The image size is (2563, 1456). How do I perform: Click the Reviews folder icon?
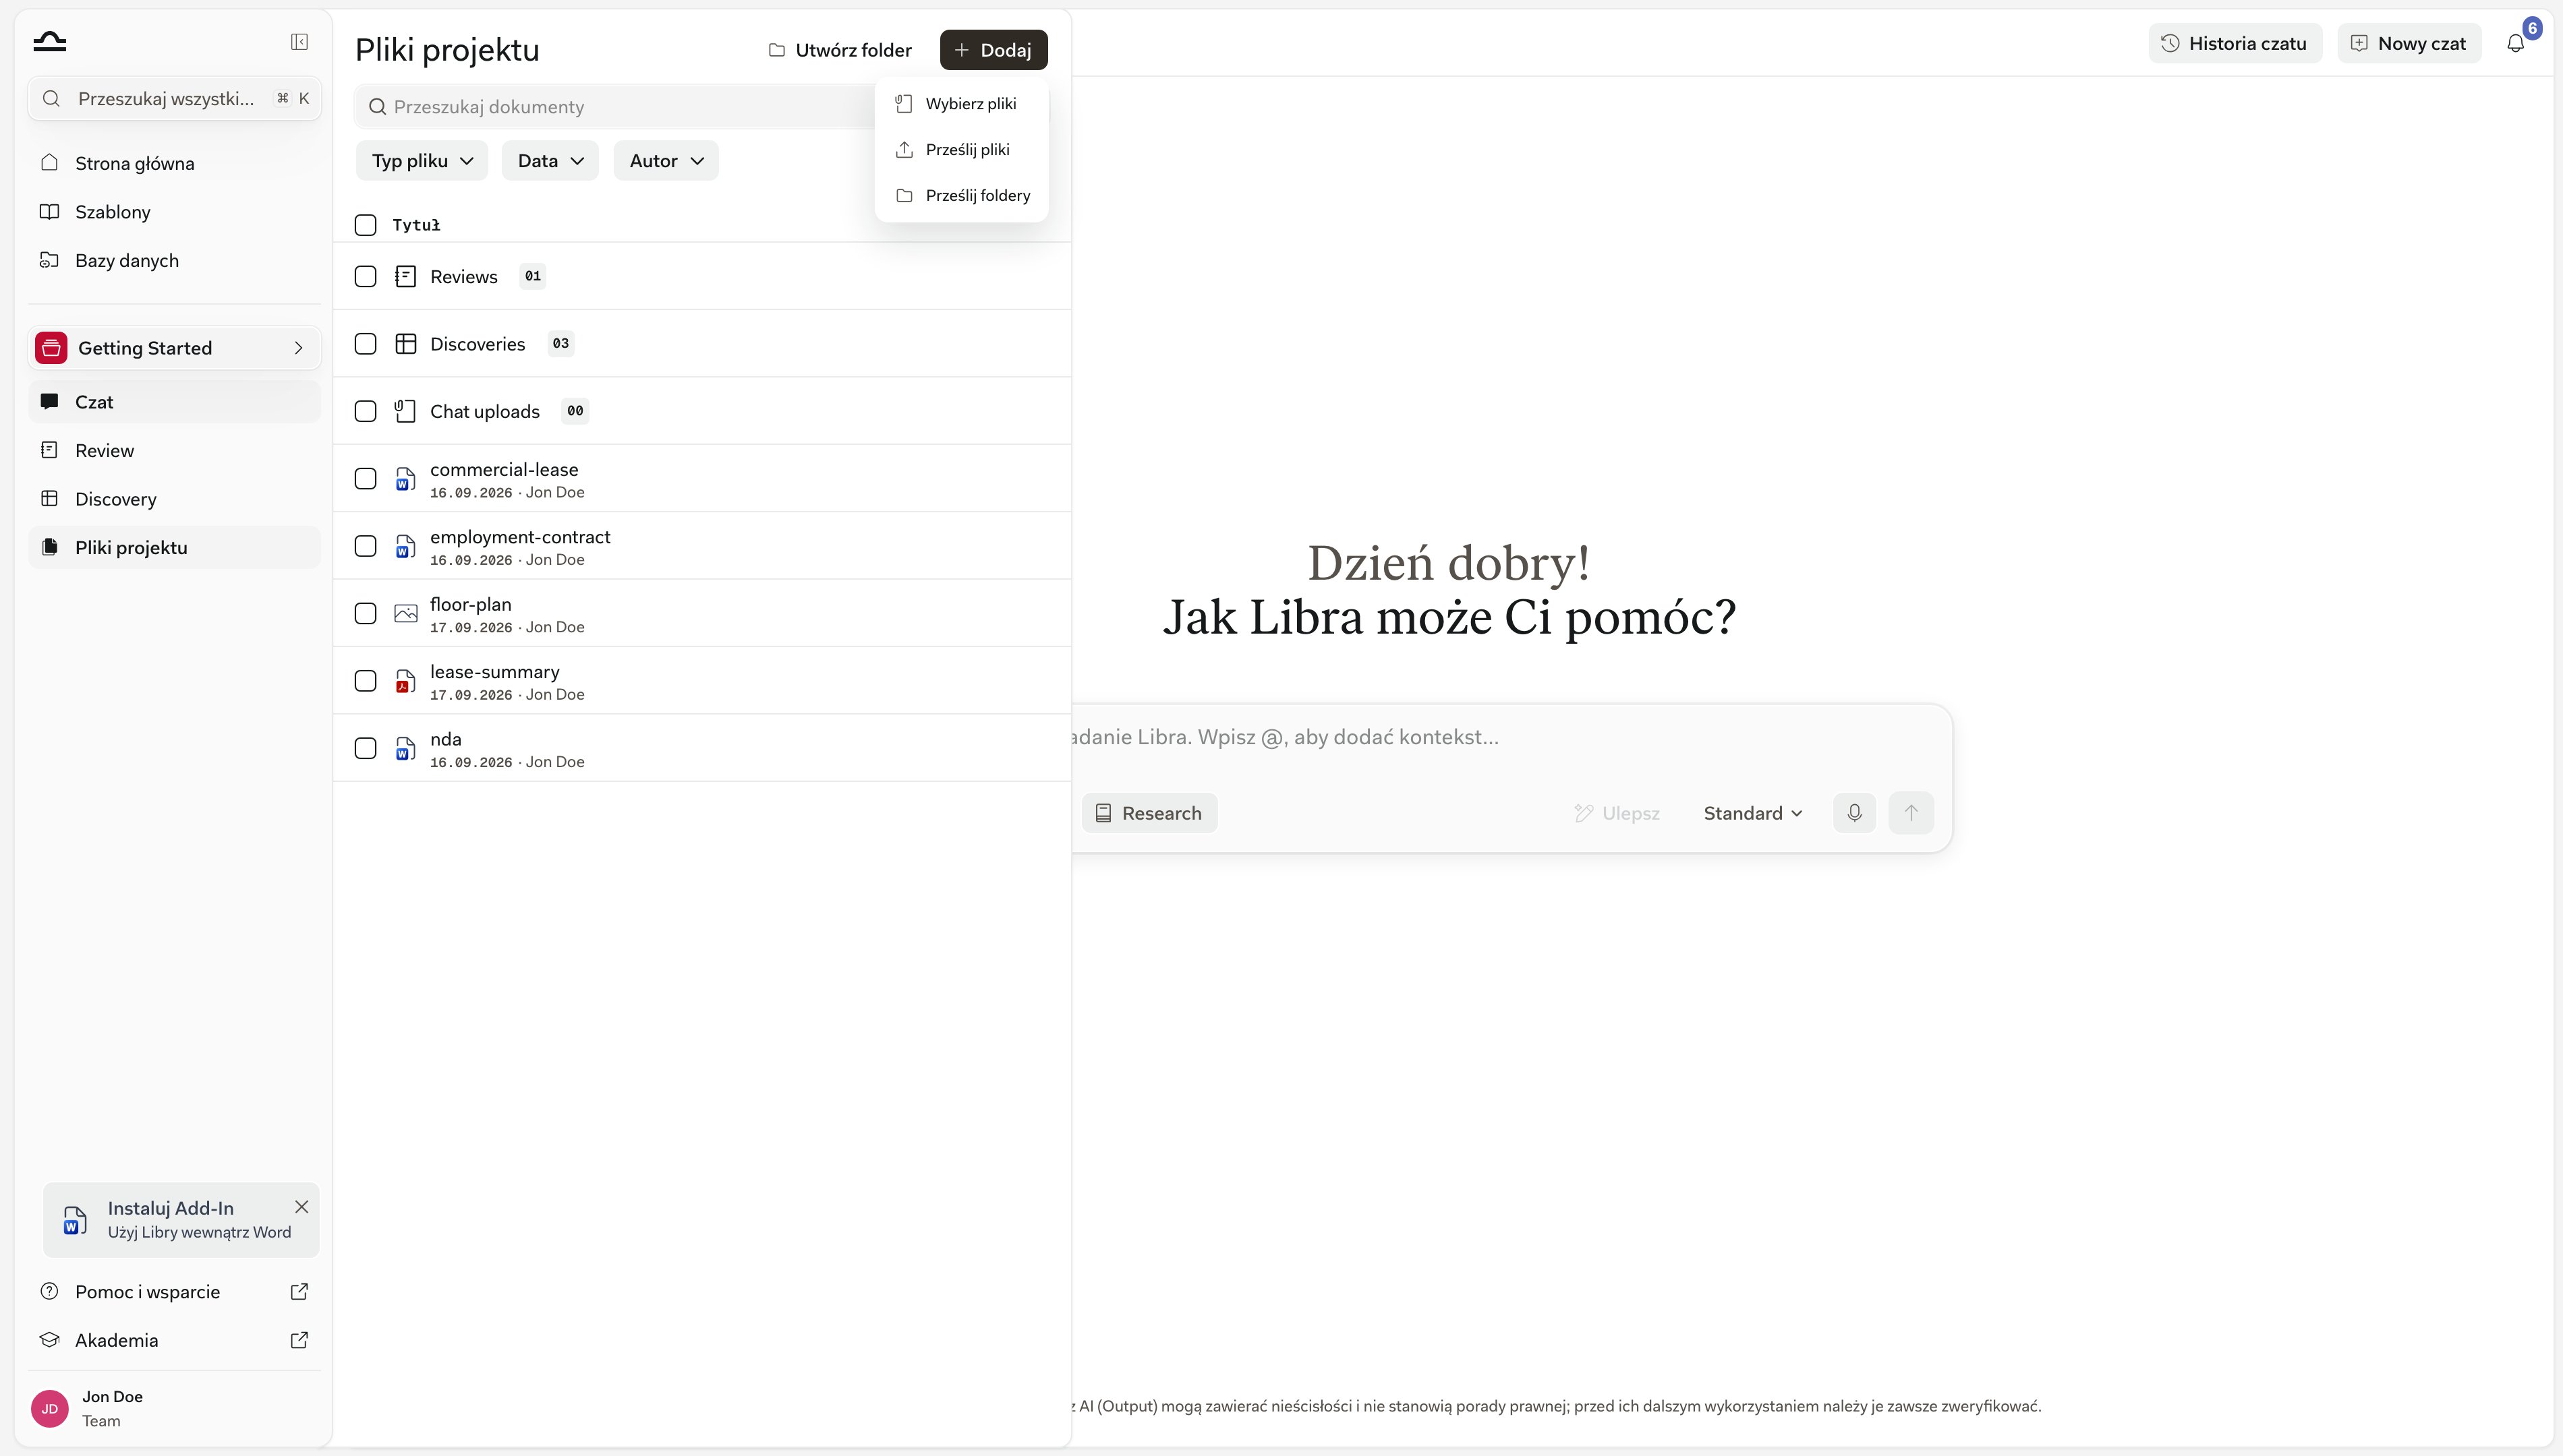click(405, 276)
